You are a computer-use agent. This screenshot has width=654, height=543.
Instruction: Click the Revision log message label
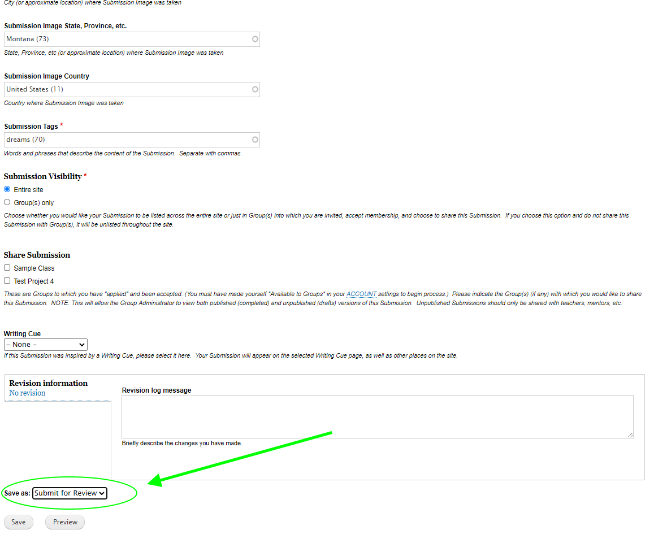click(x=157, y=390)
